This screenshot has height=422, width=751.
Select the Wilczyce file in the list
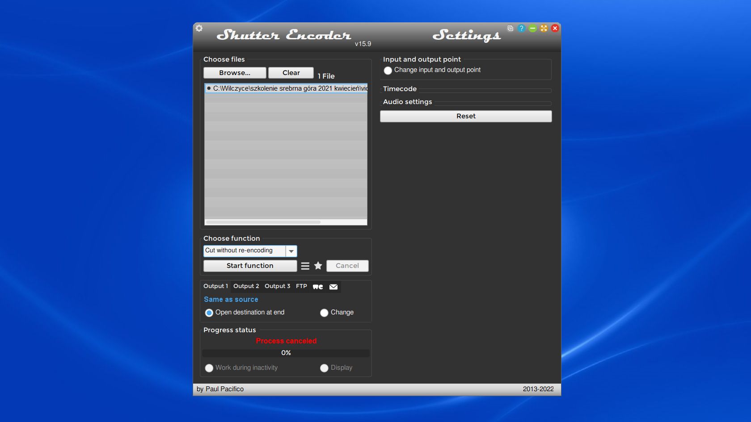pyautogui.click(x=286, y=88)
